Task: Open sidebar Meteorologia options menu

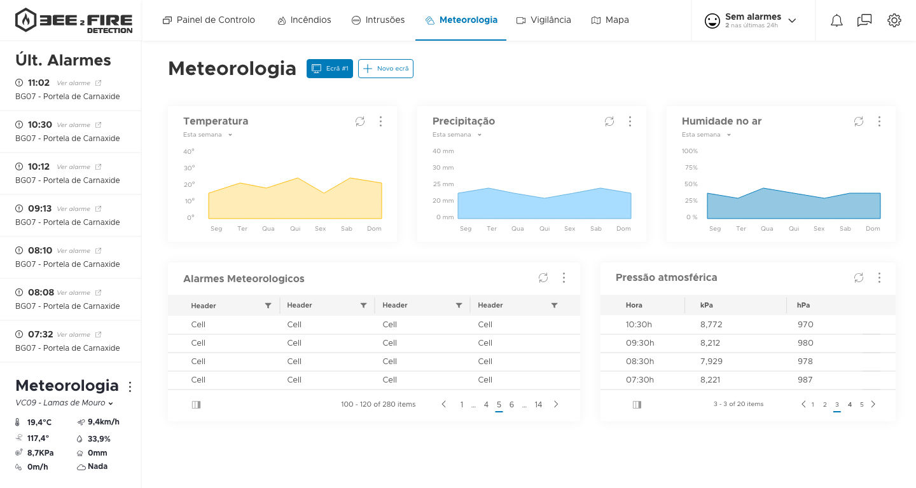Action: point(130,387)
